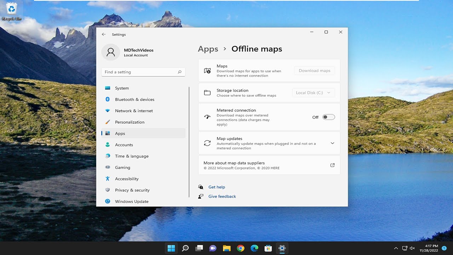
Task: Click the Bluetooth icon in sidebar
Action: (x=108, y=100)
